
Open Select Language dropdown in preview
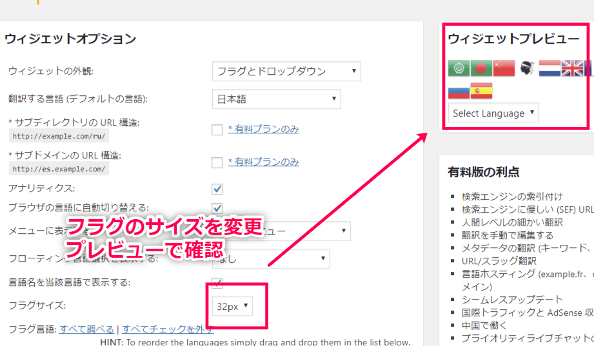coord(493,113)
